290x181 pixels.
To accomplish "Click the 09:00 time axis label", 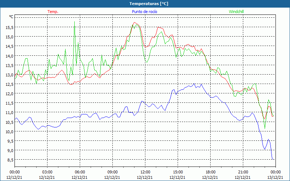I will click(112, 172).
